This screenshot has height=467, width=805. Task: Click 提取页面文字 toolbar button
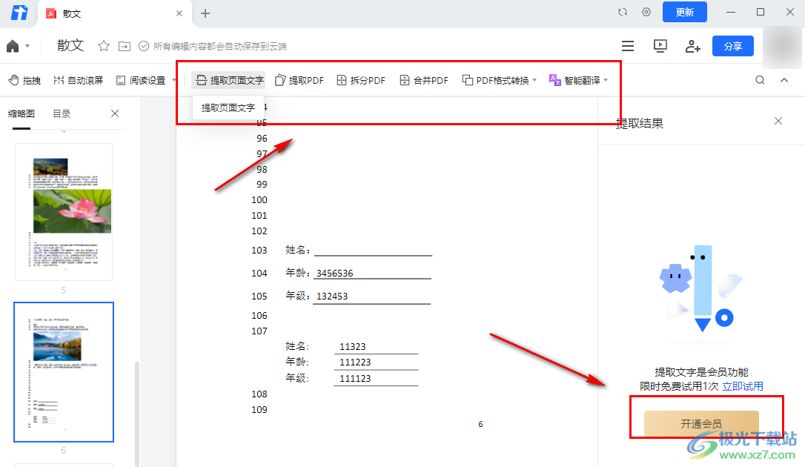229,80
